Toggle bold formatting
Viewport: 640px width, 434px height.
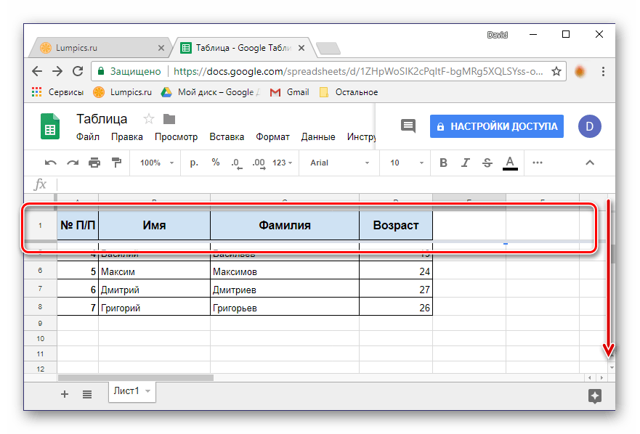(x=443, y=163)
